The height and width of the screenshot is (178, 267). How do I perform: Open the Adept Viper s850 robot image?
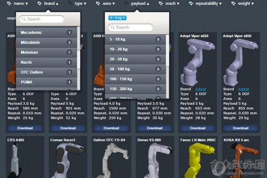[x=241, y=62]
